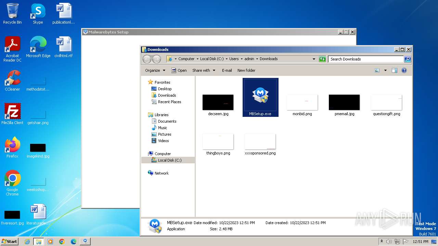The height and width of the screenshot is (246, 438).
Task: Select the publicationl document on desktop
Action: coord(64,14)
